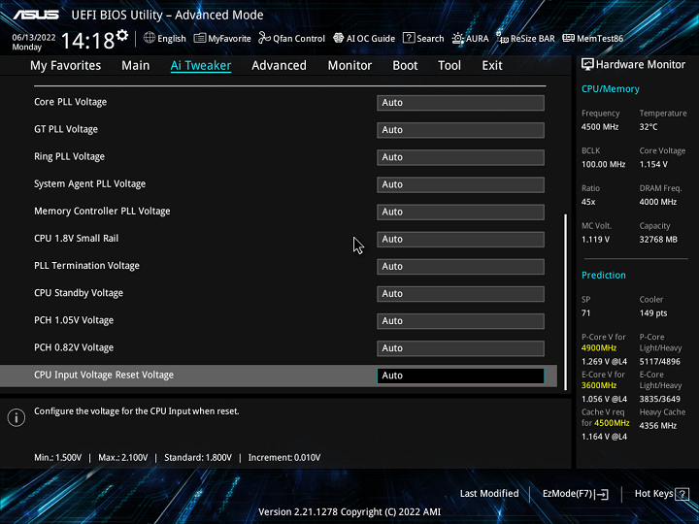Click the CPU Standby Voltage Auto field
The image size is (699, 524).
[x=460, y=294]
